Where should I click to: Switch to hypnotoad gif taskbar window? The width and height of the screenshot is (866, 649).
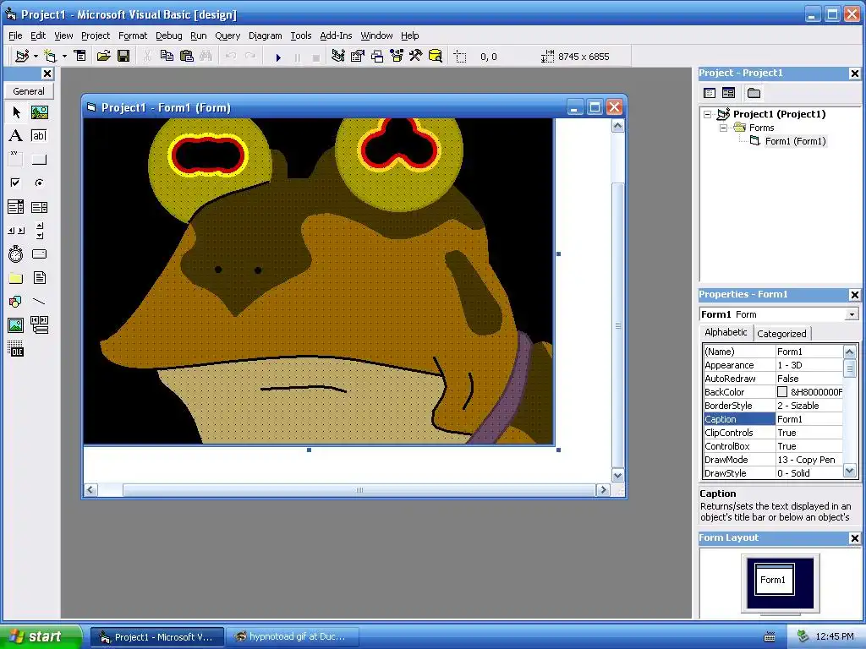(x=292, y=637)
